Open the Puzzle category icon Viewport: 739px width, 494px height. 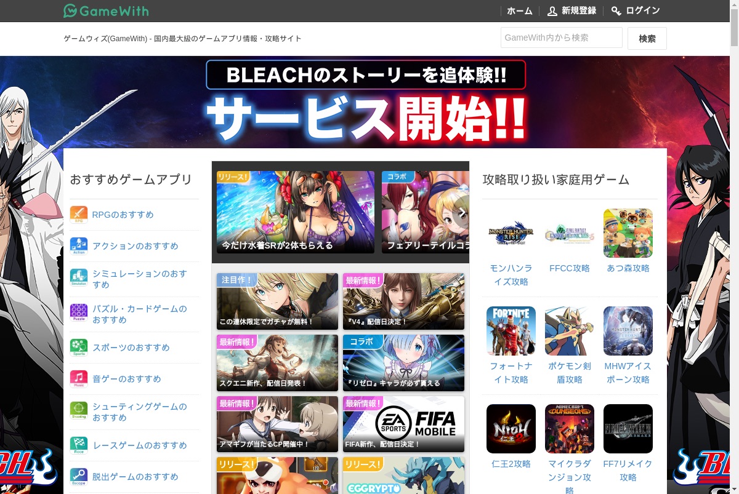(x=79, y=313)
